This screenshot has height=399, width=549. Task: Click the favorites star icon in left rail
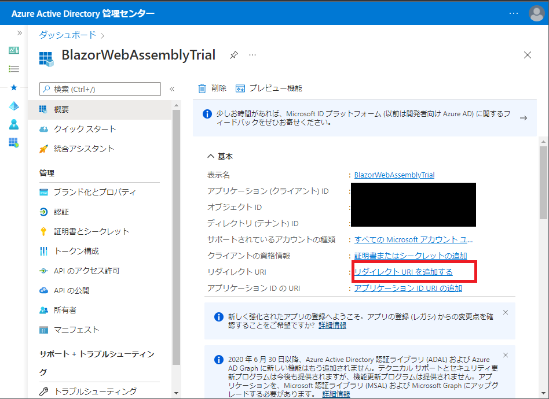tap(14, 87)
